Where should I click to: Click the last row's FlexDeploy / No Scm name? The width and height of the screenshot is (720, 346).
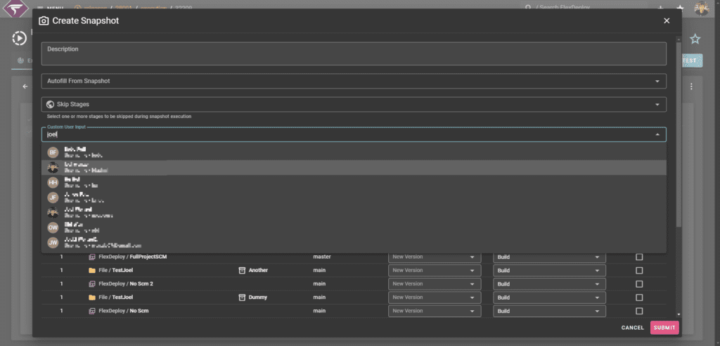124,311
